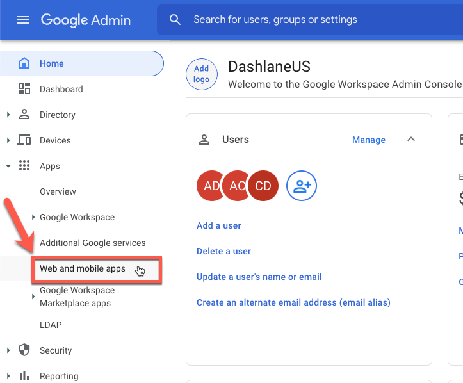Open the Security section
Viewport: 463px width, 383px height.
click(56, 350)
